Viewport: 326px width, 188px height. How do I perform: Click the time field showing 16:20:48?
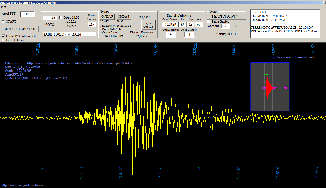[x=50, y=18]
